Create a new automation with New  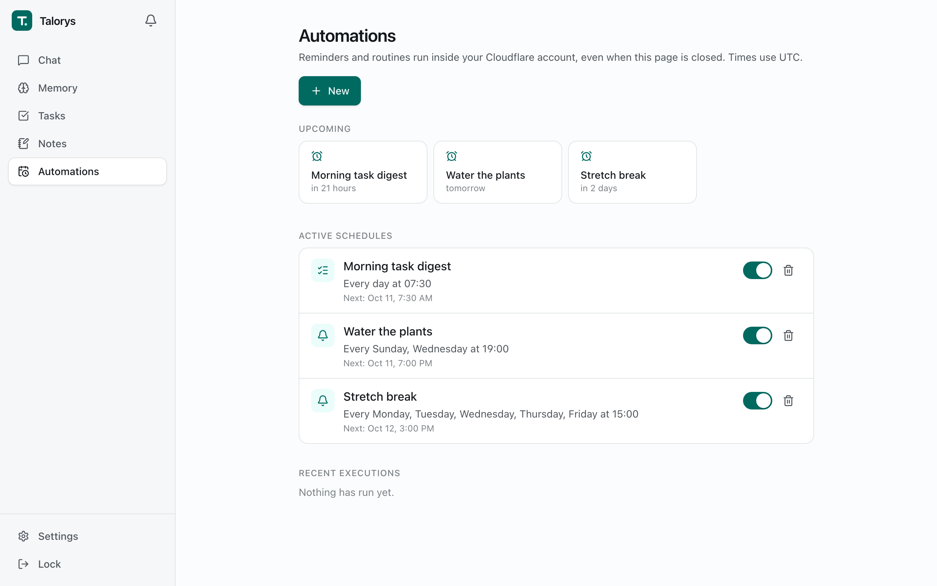tap(329, 91)
